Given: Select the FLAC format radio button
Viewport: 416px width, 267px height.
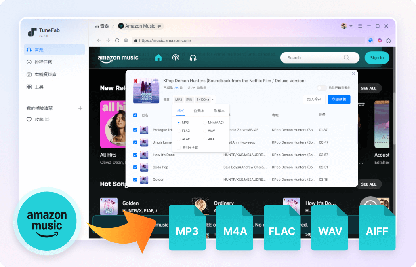Looking at the screenshot, I should click(178, 130).
